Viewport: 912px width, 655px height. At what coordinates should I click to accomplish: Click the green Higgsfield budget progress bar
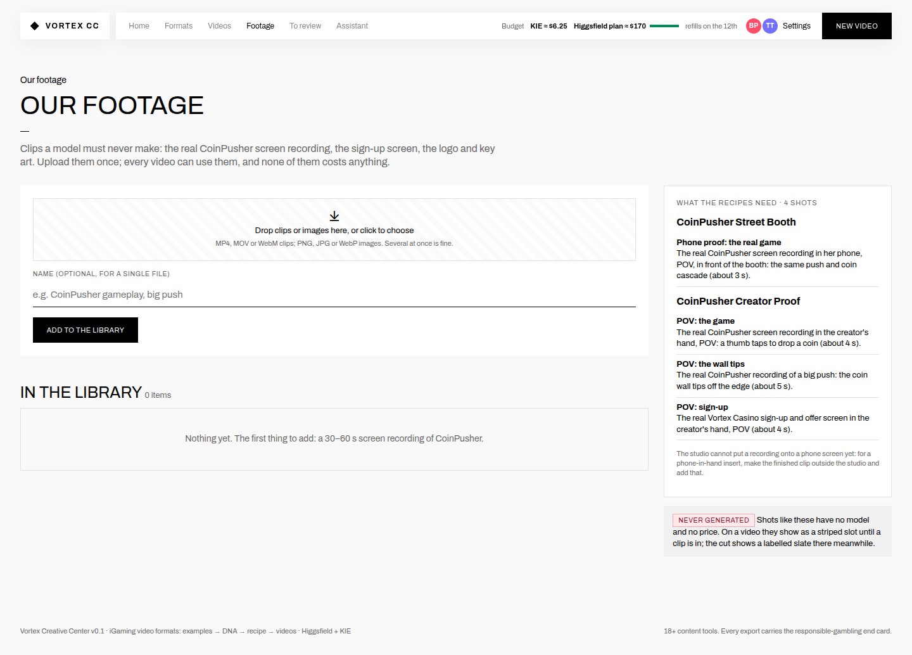click(664, 26)
